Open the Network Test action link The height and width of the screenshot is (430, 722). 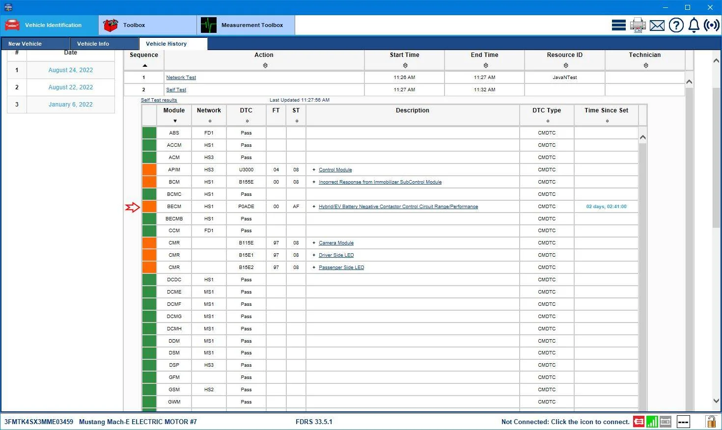pyautogui.click(x=181, y=78)
